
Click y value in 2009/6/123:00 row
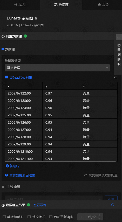point(61,101)
